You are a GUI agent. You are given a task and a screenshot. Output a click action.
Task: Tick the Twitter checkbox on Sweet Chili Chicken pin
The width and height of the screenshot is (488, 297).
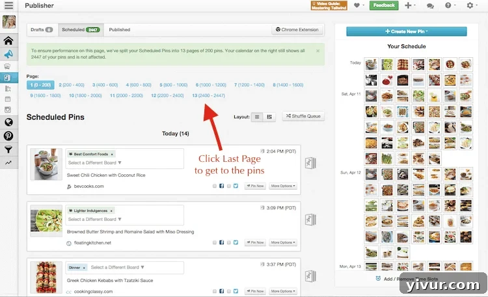tap(229, 186)
